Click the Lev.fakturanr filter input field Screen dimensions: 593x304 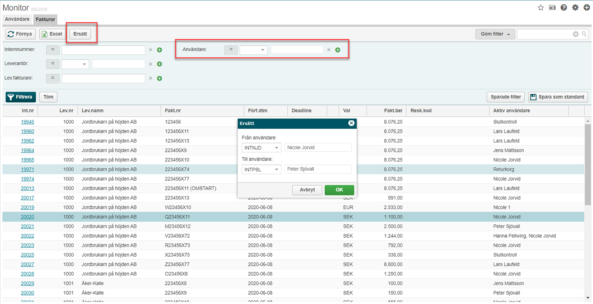(x=103, y=78)
